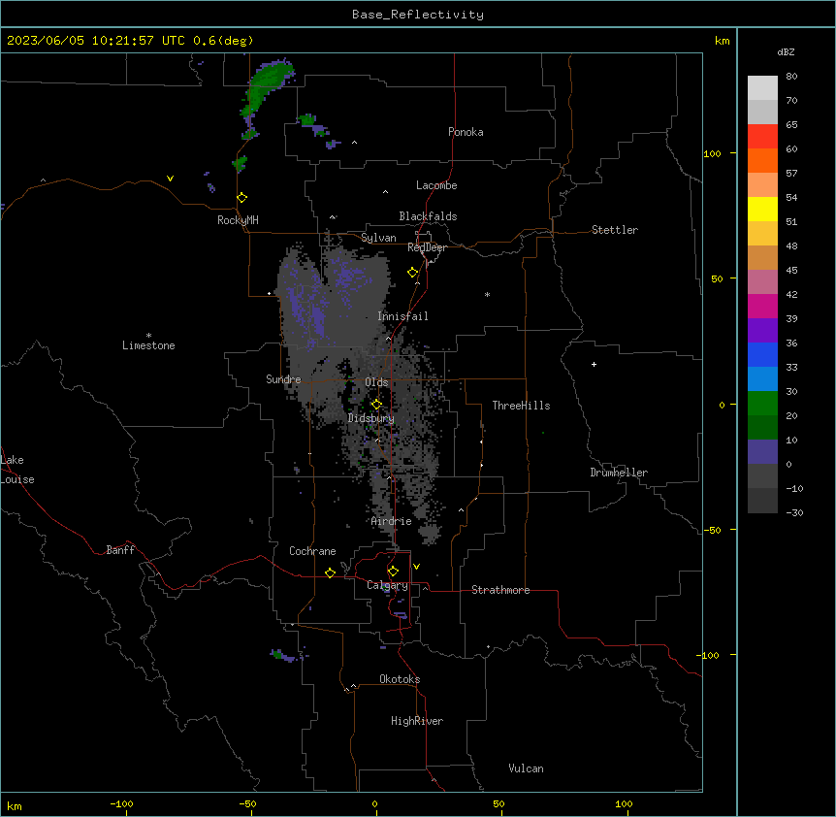Click the gray radar echo west of Innisfail
Screen dimensions: 836x817
pos(334,299)
